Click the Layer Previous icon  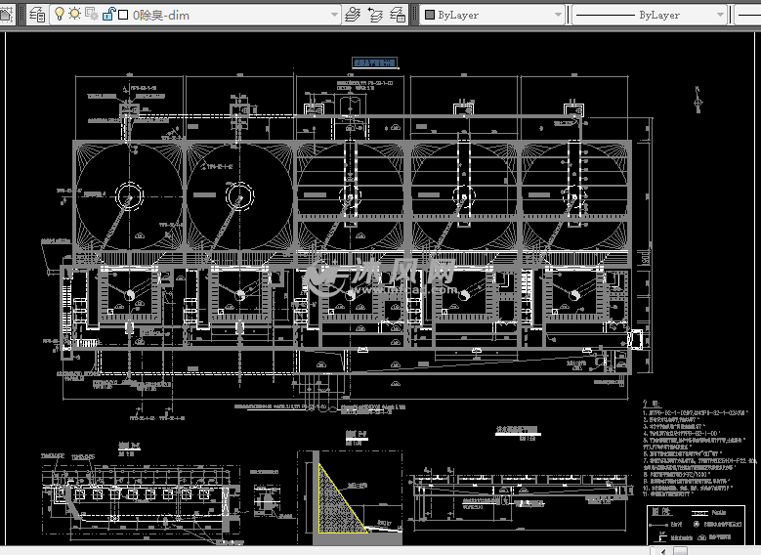click(x=376, y=15)
